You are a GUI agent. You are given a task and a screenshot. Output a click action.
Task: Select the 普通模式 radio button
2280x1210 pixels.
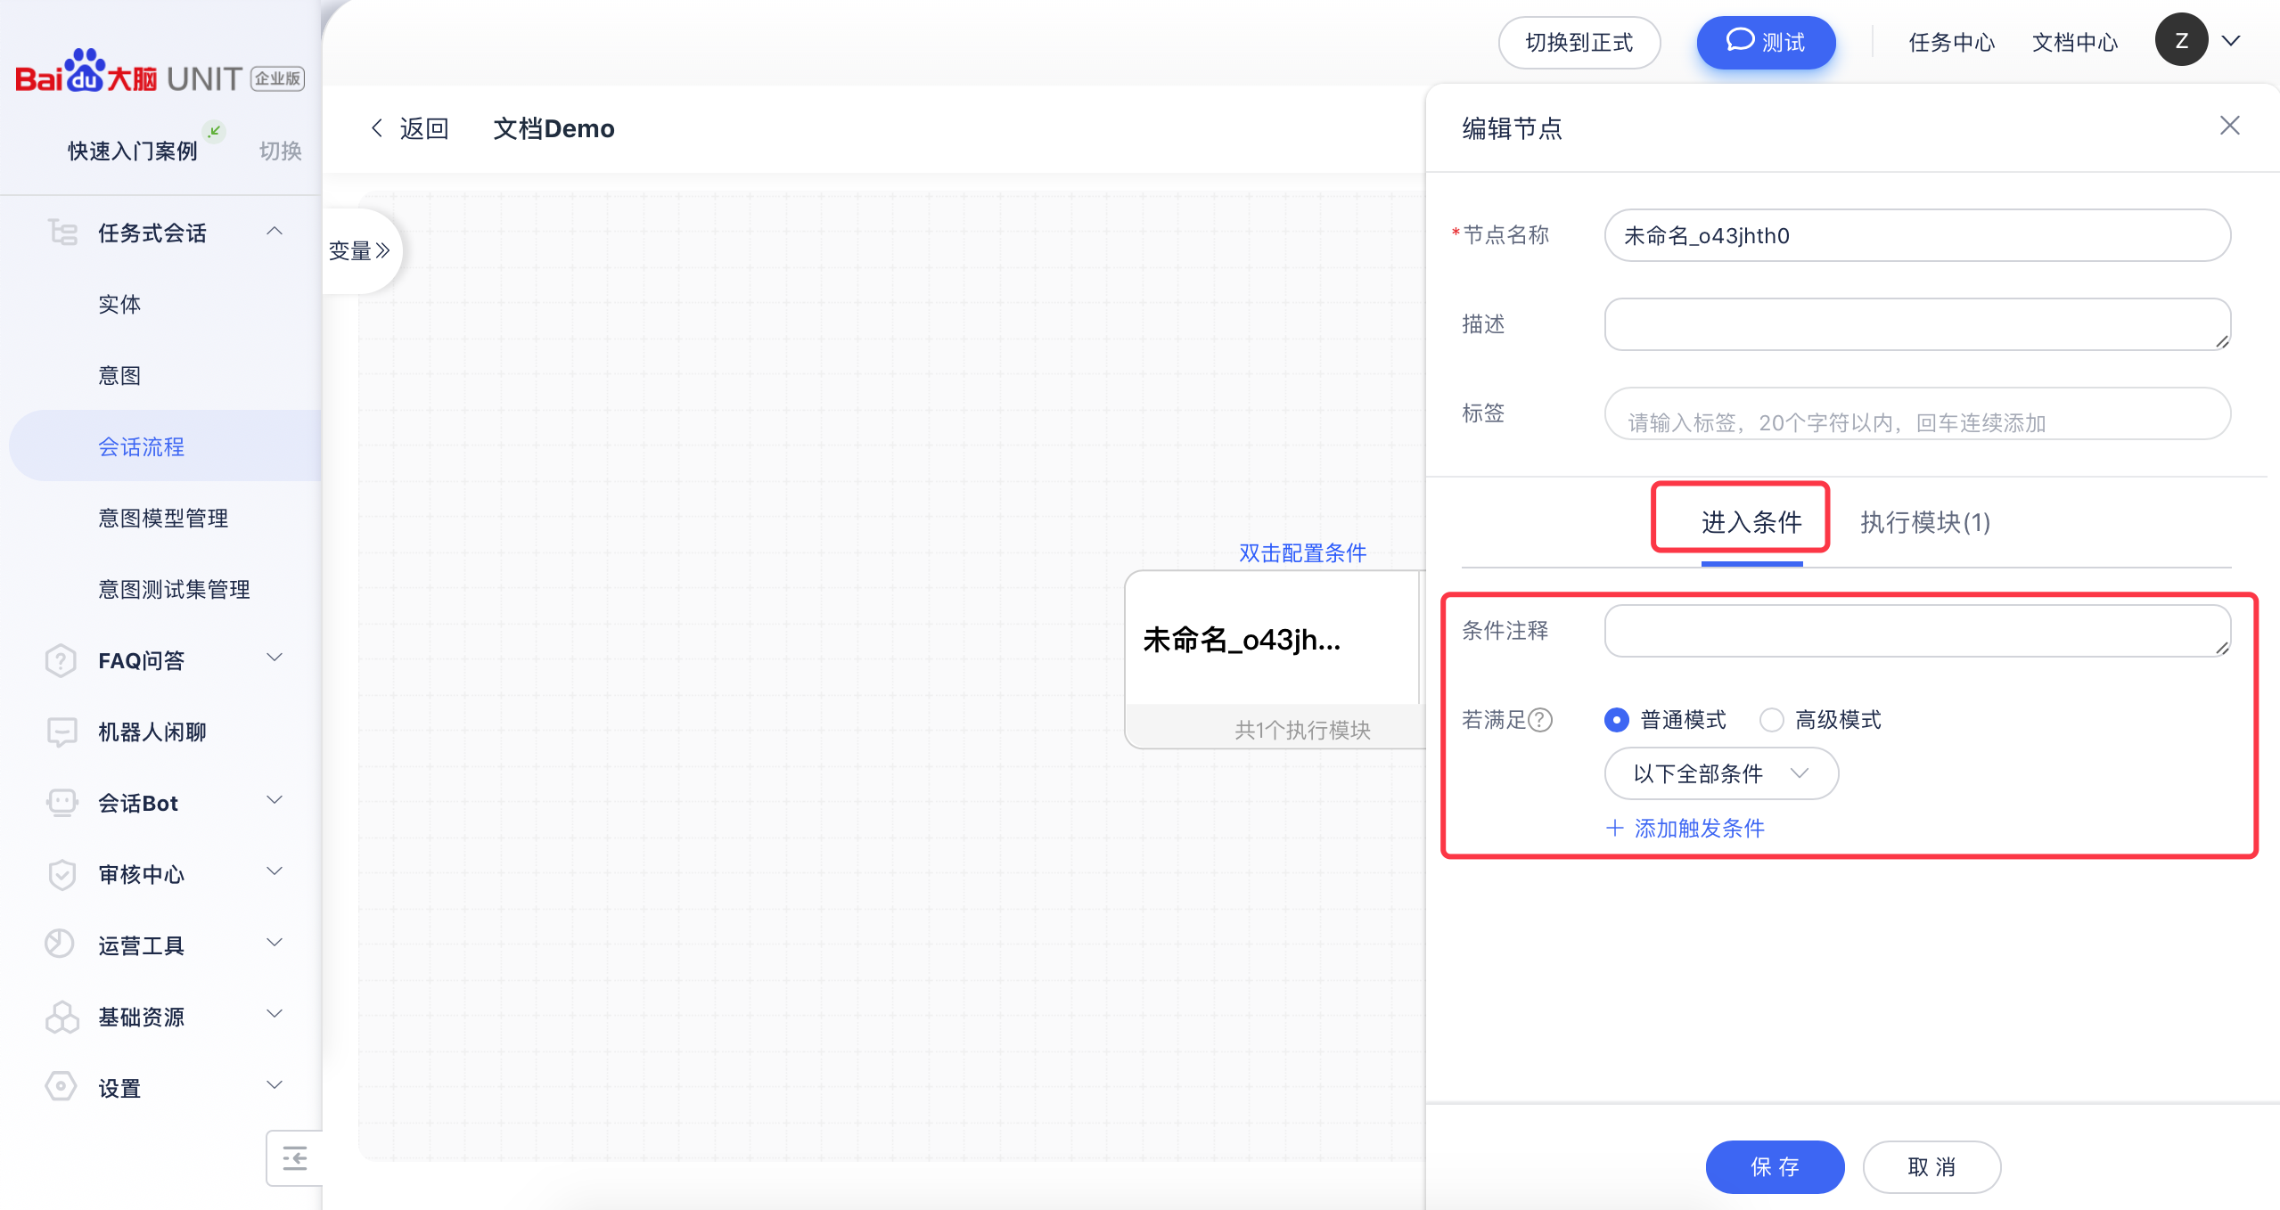(x=1616, y=719)
